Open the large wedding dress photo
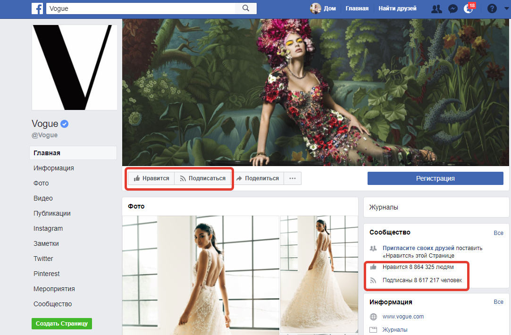511x335 pixels. [x=200, y=275]
